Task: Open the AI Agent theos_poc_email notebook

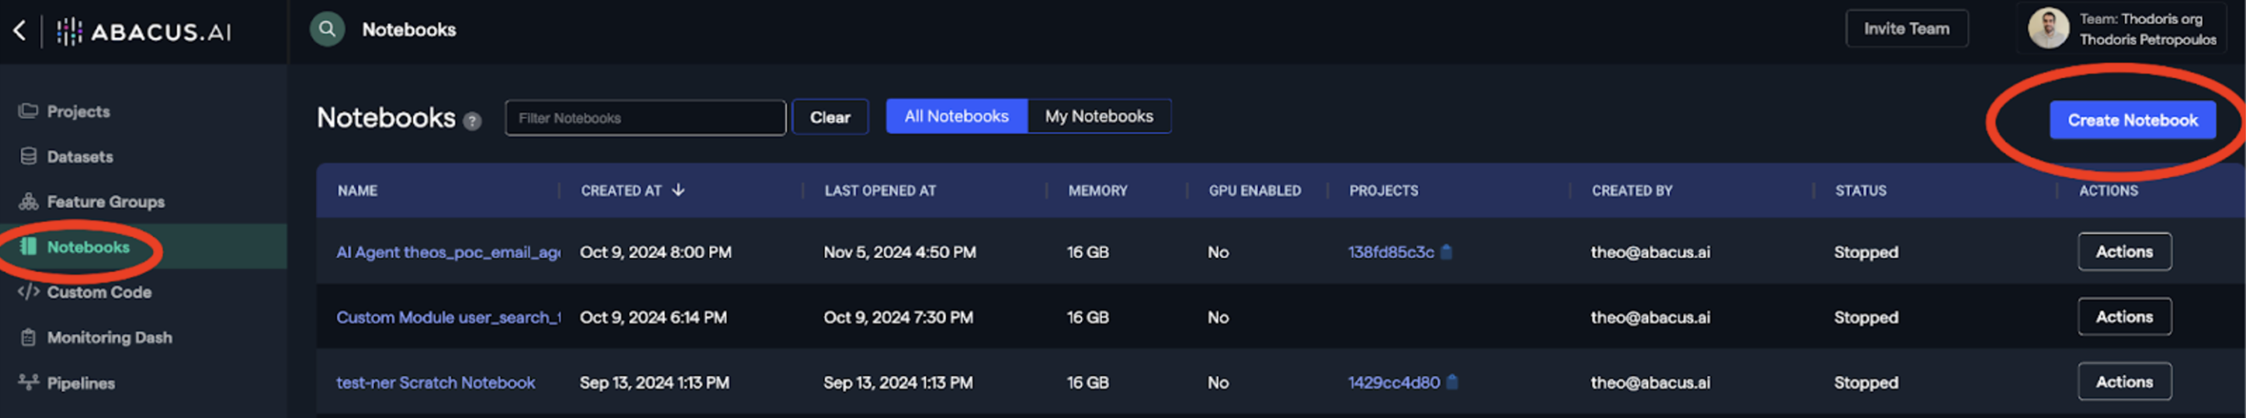Action: [x=448, y=253]
